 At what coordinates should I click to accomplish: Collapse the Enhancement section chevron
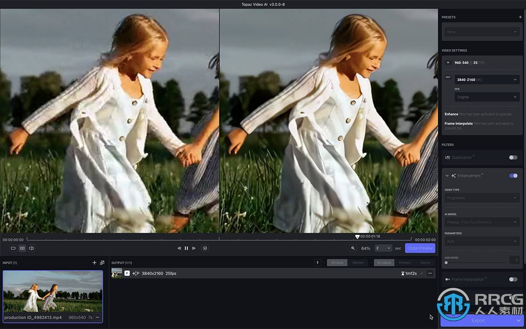click(447, 176)
